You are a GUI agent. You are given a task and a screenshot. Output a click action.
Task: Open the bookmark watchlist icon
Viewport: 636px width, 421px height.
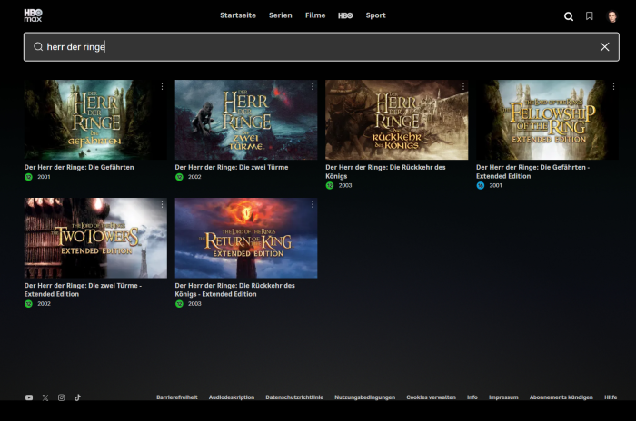coord(590,15)
